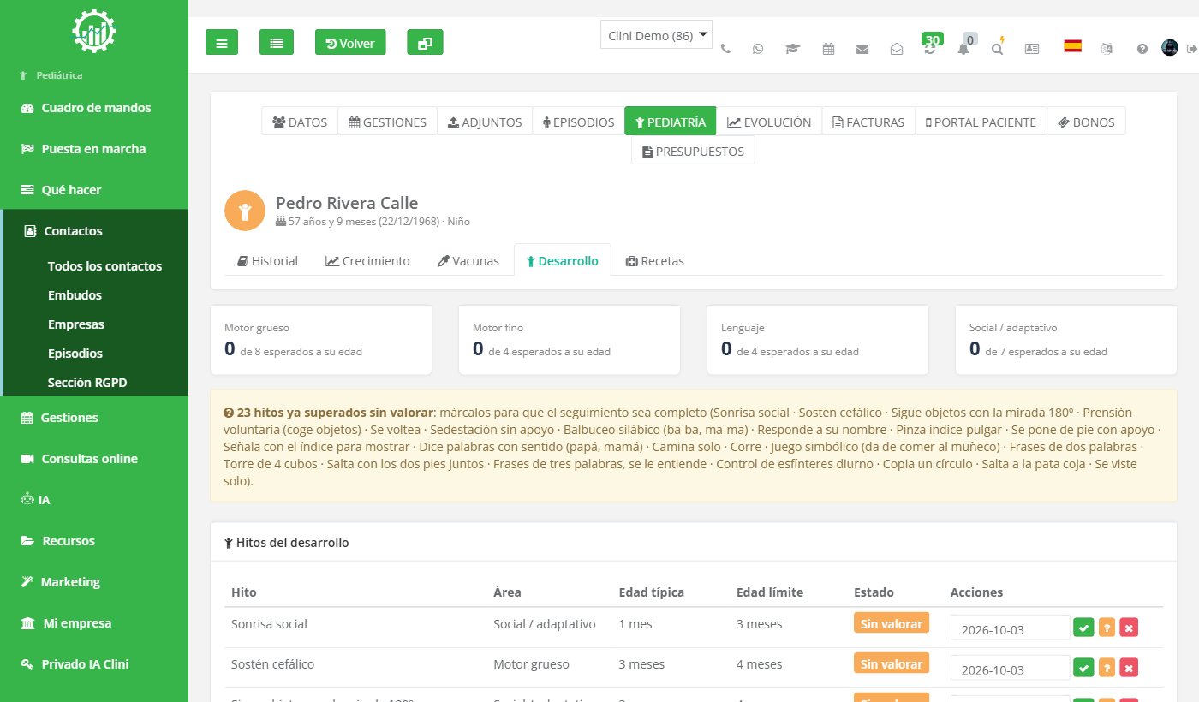This screenshot has height=702, width=1199.
Task: Click the translate icon in header
Action: click(1107, 49)
